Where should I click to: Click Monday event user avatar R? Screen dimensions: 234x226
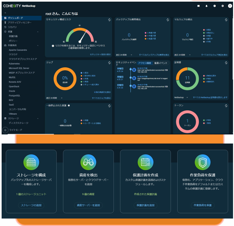tap(134, 78)
